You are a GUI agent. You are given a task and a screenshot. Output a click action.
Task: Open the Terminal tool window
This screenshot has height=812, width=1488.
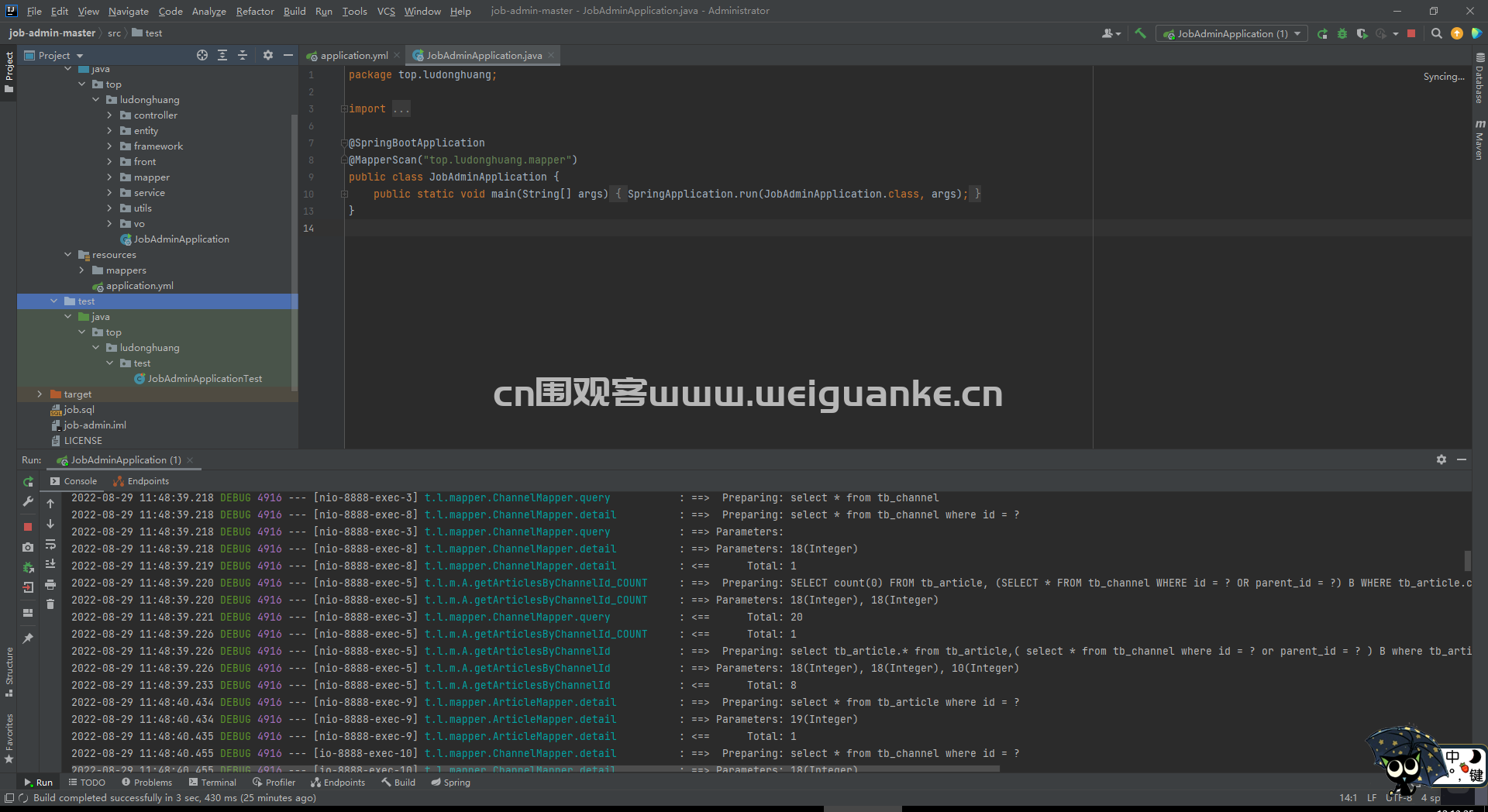(212, 783)
